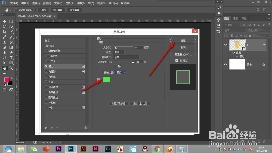Select the Eraser tool
Screen dimensions: 272x153
click(x=5, y=47)
